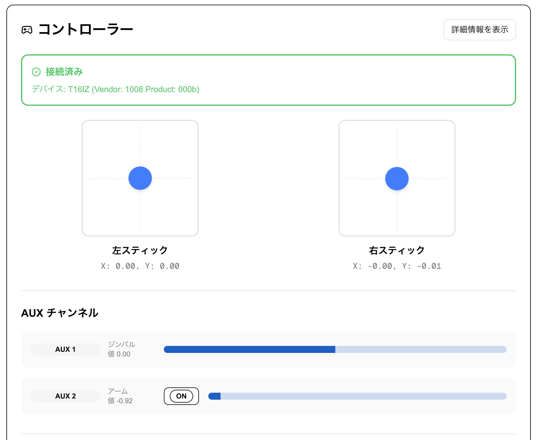Screen dimensions: 536x440
Task: Click the 接続済み status text
Action: (64, 72)
